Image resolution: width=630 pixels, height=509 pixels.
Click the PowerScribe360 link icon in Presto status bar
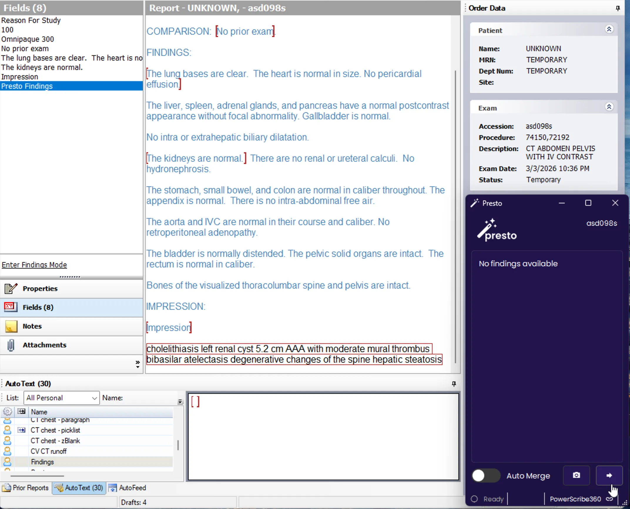point(610,499)
